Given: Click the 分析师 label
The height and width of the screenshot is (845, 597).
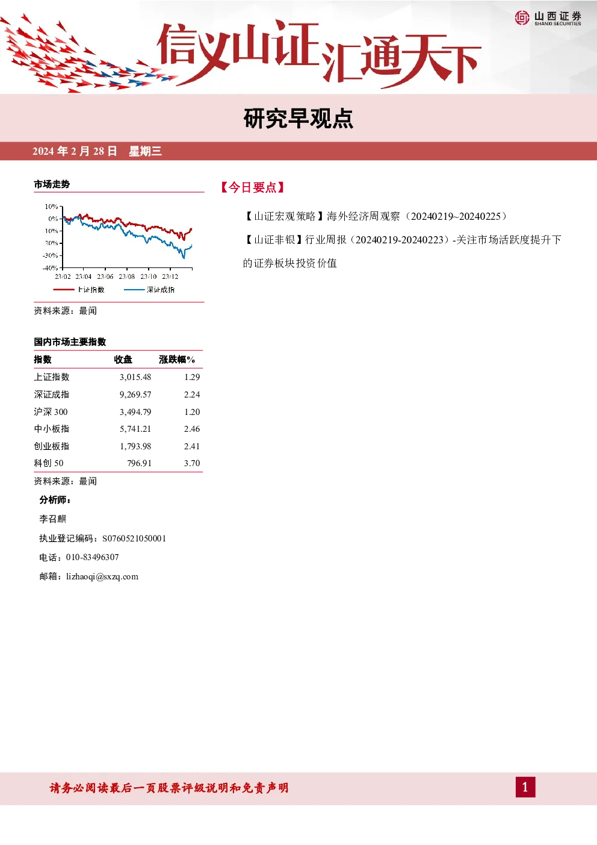Looking at the screenshot, I should [x=55, y=500].
